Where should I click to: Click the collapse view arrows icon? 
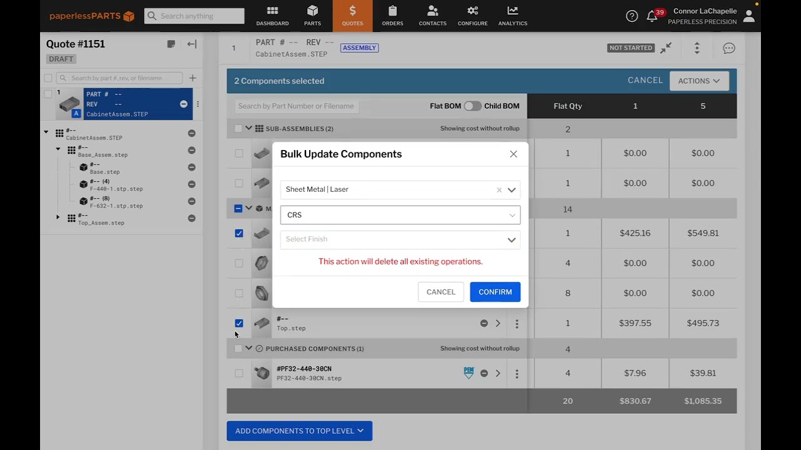pos(666,48)
